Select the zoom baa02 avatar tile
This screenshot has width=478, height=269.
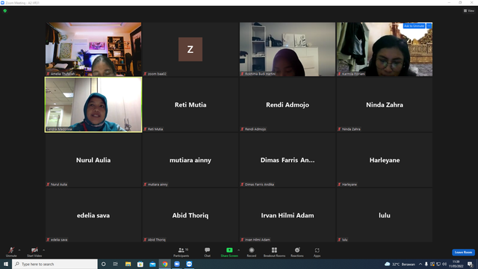190,49
